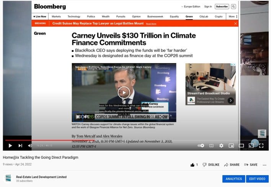This screenshot has width=271, height=187.
Task: Click the channel avatar icon
Action: pos(8,178)
